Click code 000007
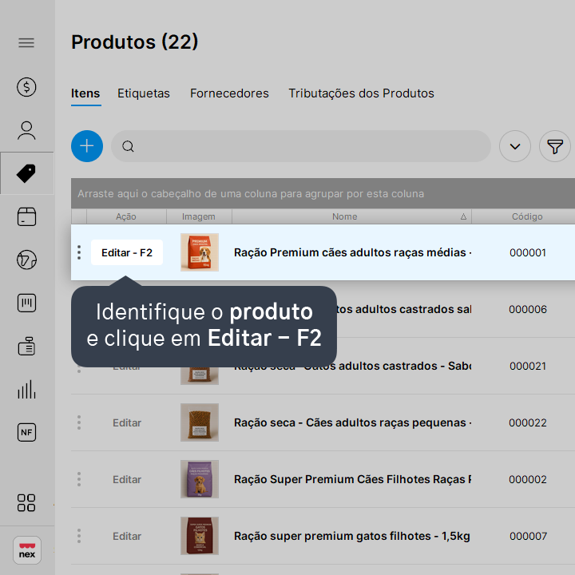The image size is (575, 575). click(528, 536)
